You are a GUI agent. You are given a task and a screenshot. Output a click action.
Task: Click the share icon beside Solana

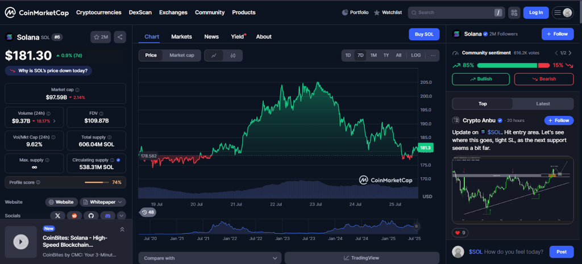tap(120, 37)
